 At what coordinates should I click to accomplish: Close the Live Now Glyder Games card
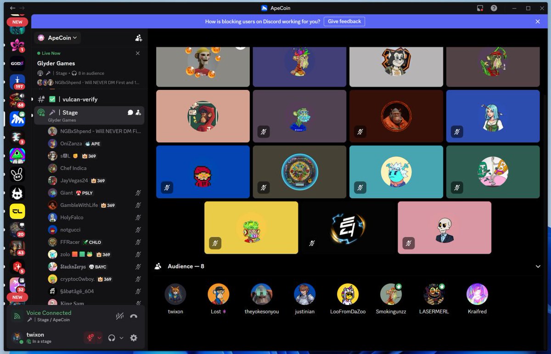(138, 53)
